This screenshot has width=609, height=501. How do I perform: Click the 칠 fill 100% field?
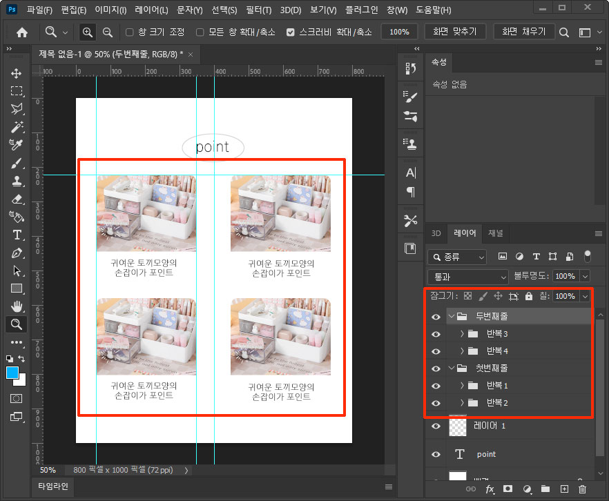tap(565, 296)
